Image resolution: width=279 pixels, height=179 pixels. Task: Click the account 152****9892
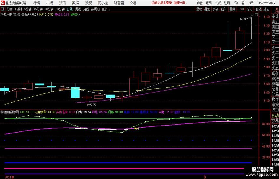(x=267, y=3)
